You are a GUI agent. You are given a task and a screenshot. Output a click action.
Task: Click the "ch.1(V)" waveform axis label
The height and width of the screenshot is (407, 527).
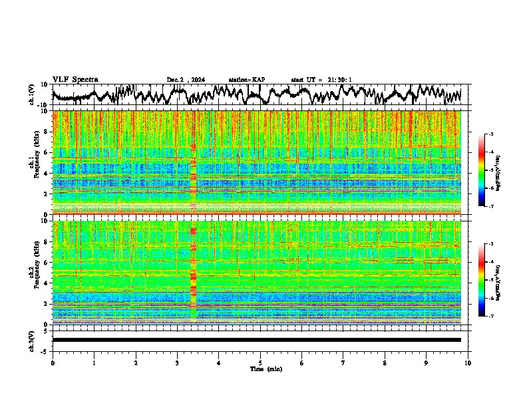point(32,94)
